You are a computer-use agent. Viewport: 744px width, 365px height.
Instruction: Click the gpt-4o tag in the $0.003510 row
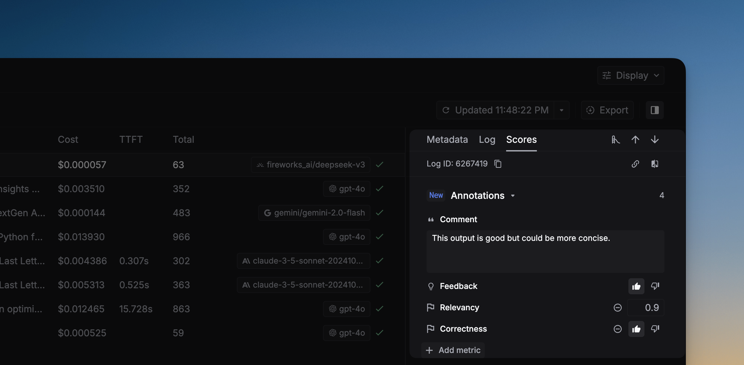click(x=346, y=189)
